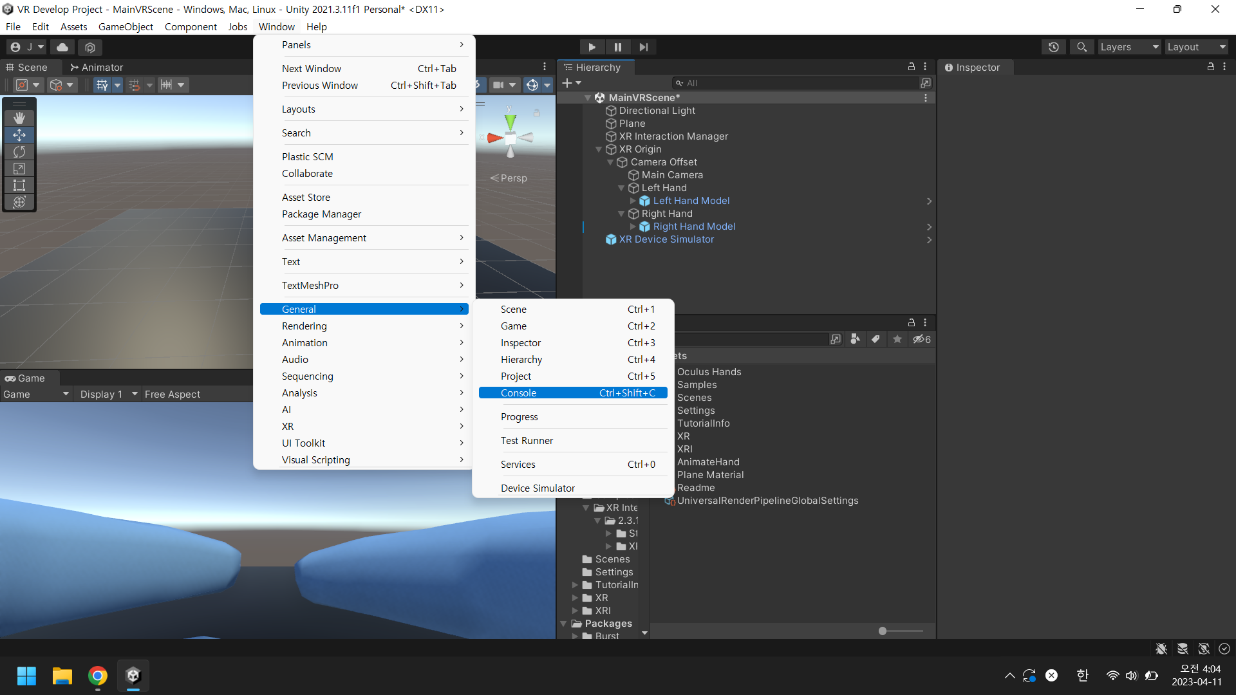The image size is (1236, 695).
Task: Toggle grid snapping in the Scene toolbar
Action: tap(102, 85)
